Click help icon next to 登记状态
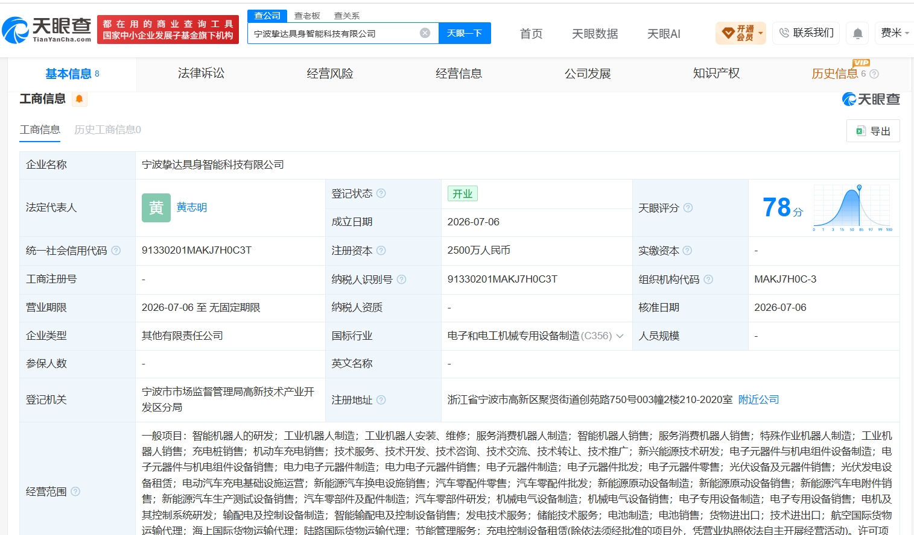Screen dimensions: 914x535 381,193
